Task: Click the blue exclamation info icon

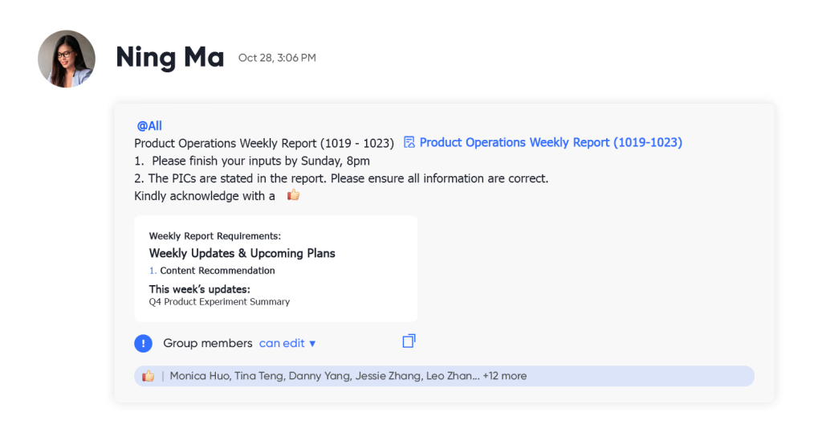Action: pyautogui.click(x=143, y=343)
